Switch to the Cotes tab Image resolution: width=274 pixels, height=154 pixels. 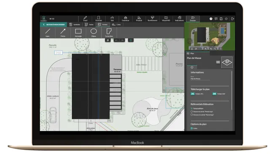[116, 24]
